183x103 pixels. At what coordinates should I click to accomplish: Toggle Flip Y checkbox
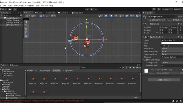[x=166, y=46]
